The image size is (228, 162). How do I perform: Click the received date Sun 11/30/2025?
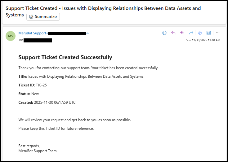(203, 40)
